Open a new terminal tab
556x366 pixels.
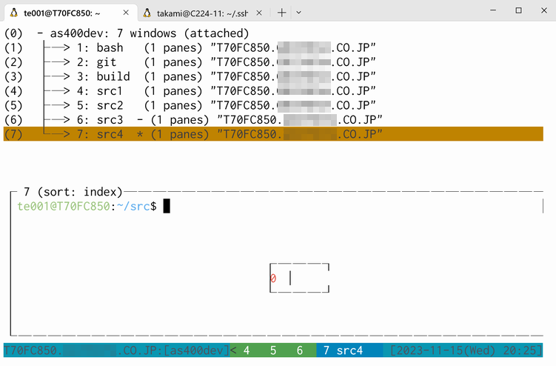(281, 13)
